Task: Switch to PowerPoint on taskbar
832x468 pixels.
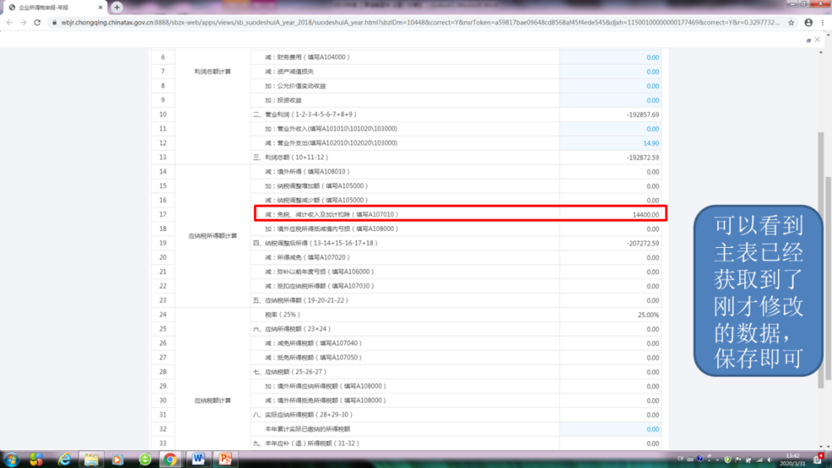Action: point(225,459)
